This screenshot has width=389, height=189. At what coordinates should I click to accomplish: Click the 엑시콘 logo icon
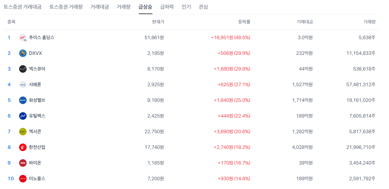[22, 131]
